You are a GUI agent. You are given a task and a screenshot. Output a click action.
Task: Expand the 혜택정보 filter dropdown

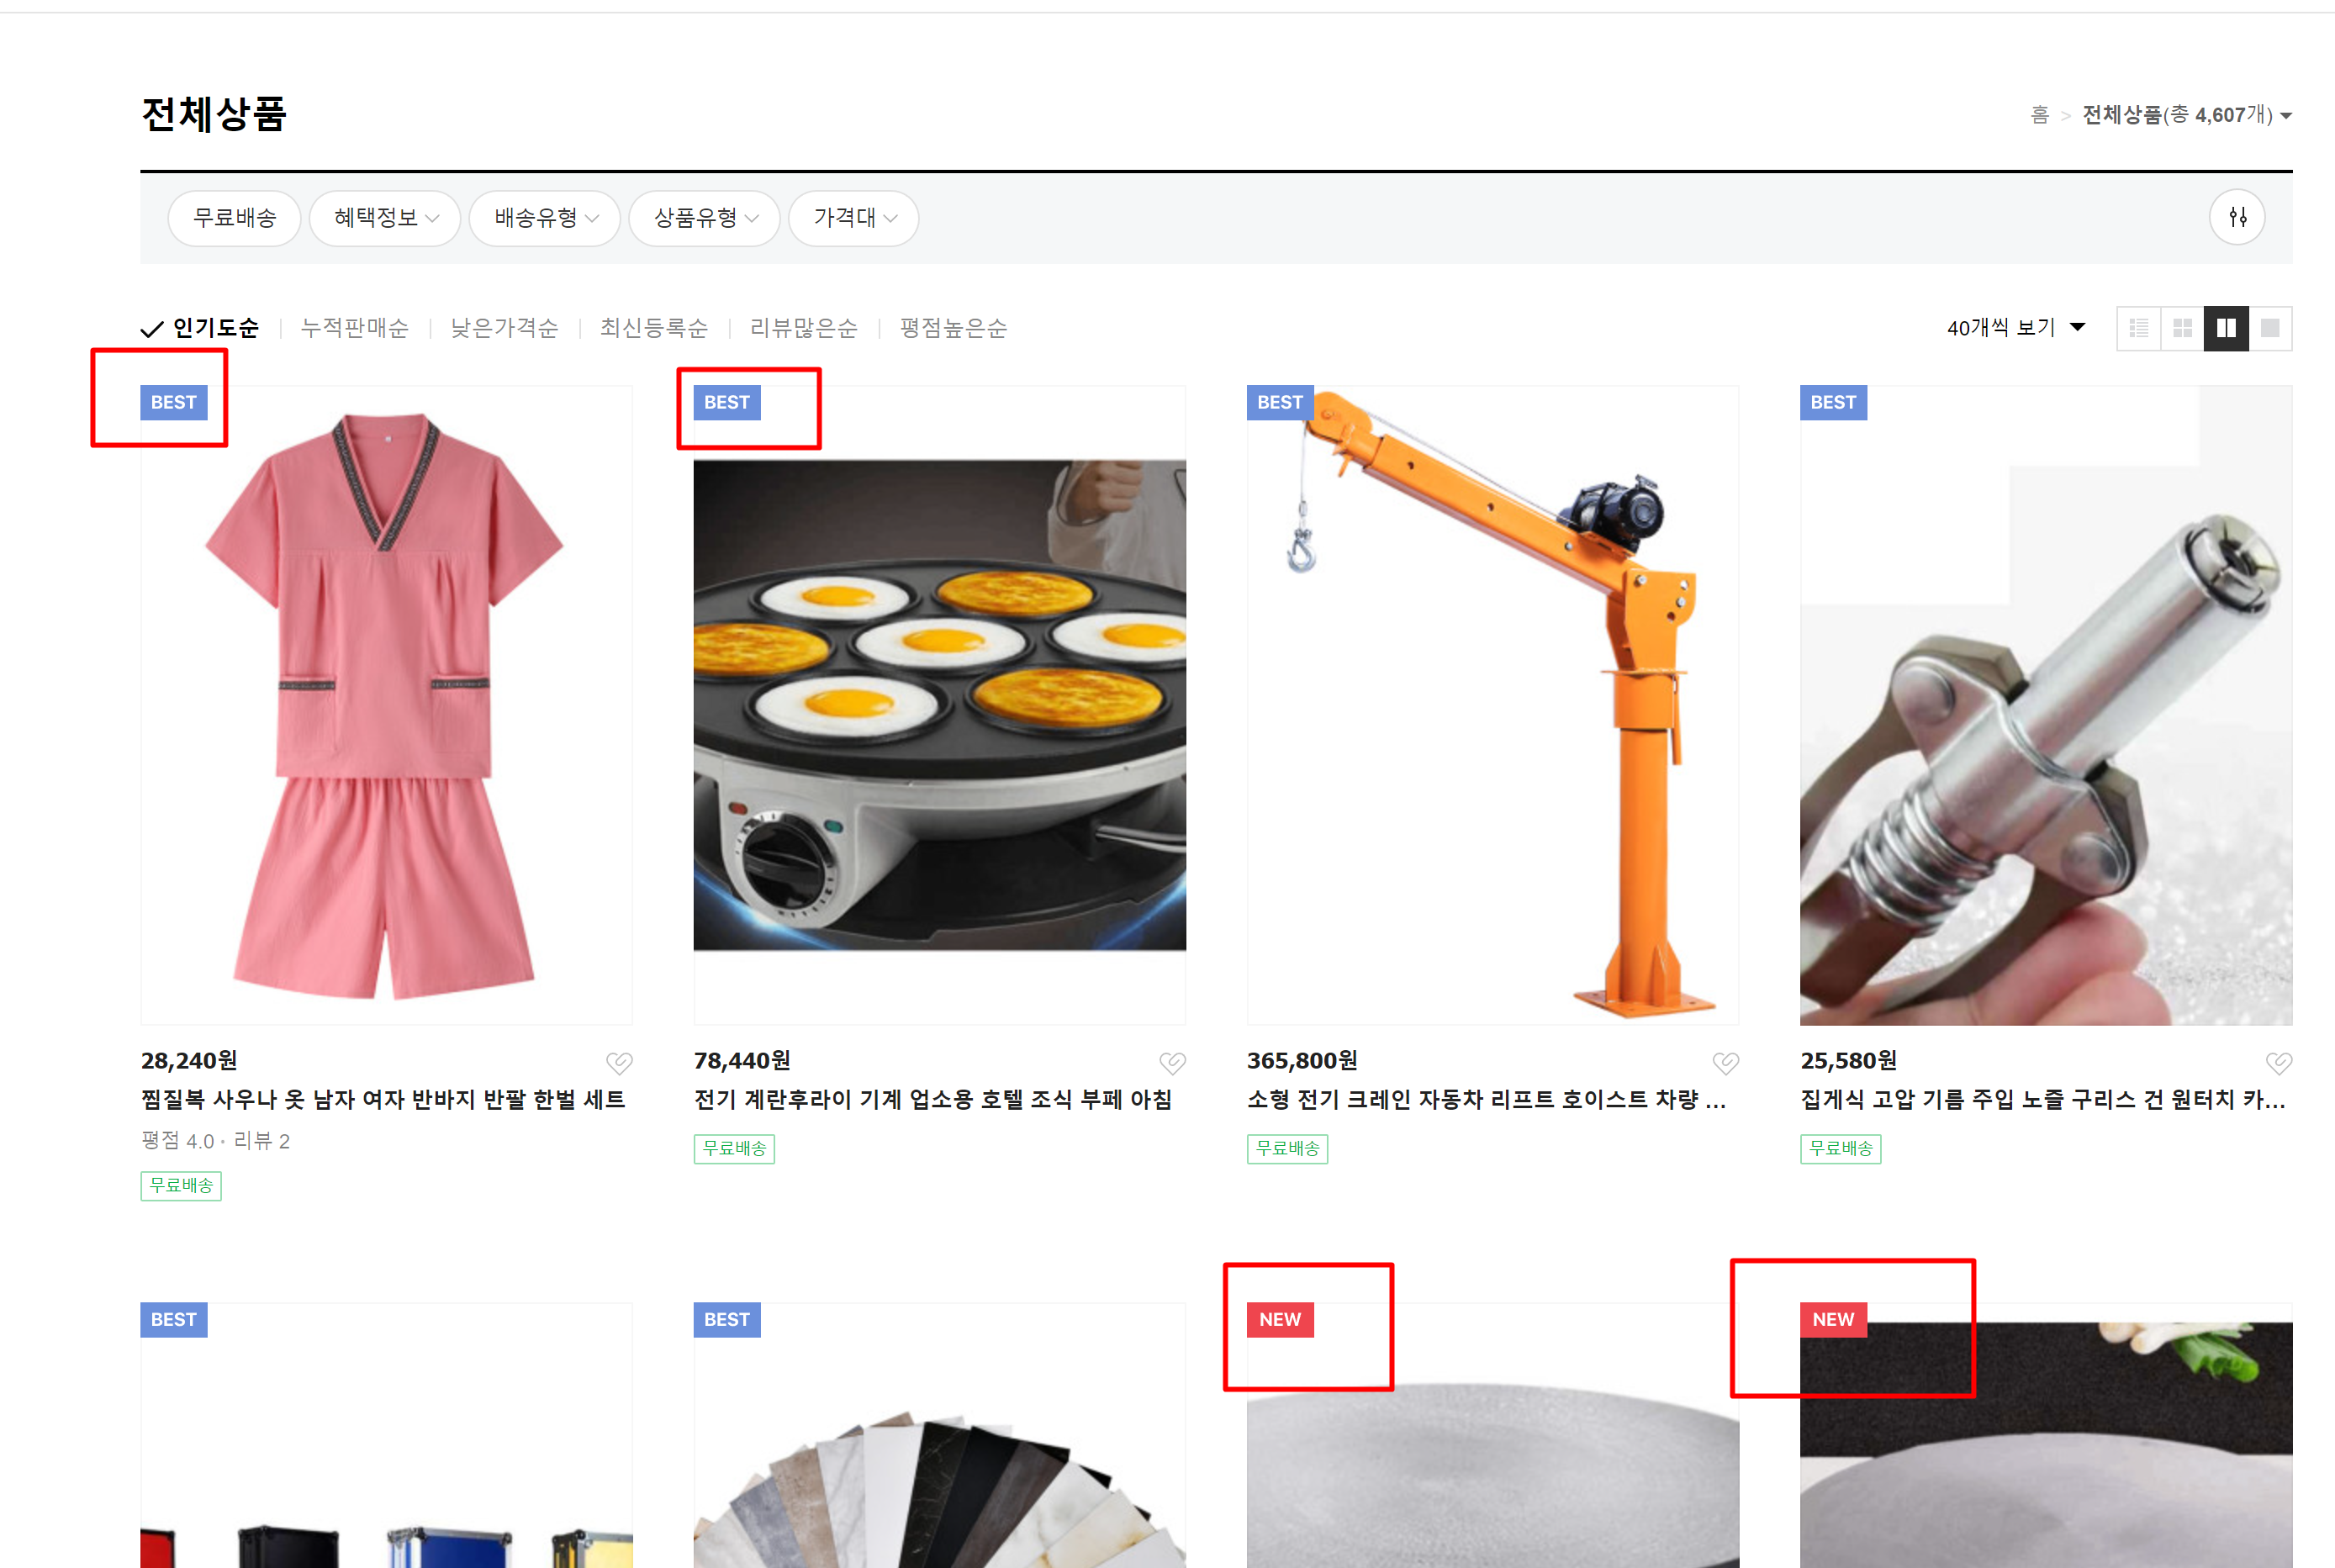pos(385,218)
